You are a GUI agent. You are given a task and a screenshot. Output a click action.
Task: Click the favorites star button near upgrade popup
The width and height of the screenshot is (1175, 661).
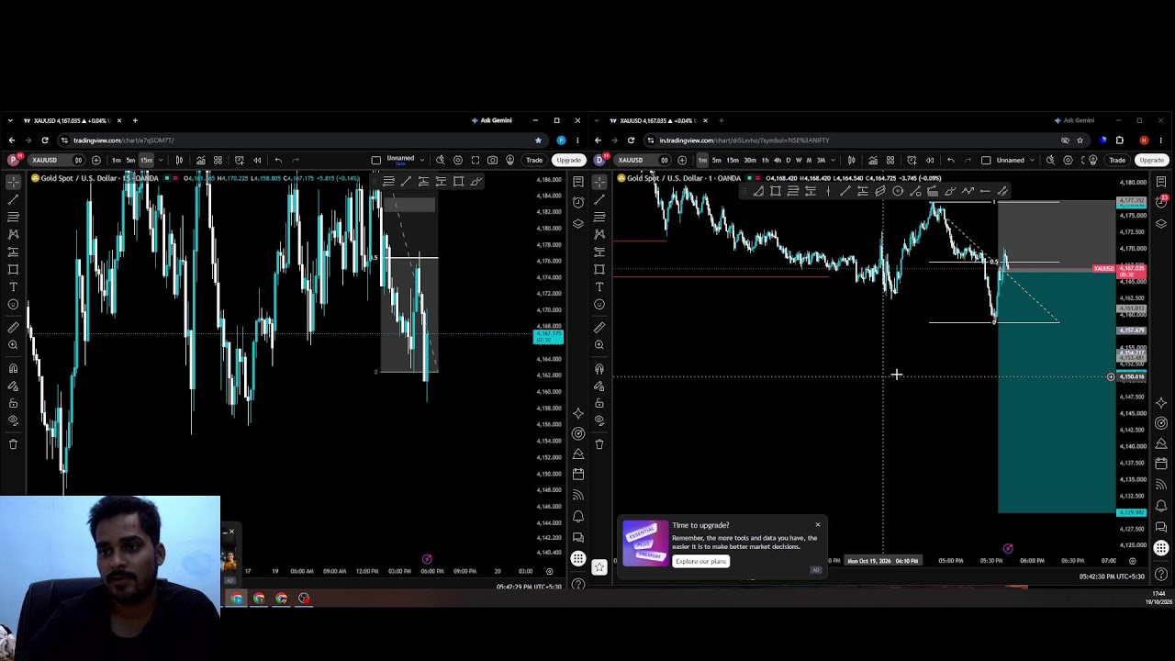coord(599,567)
